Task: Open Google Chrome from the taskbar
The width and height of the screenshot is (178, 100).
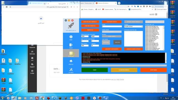Action: click(x=43, y=98)
